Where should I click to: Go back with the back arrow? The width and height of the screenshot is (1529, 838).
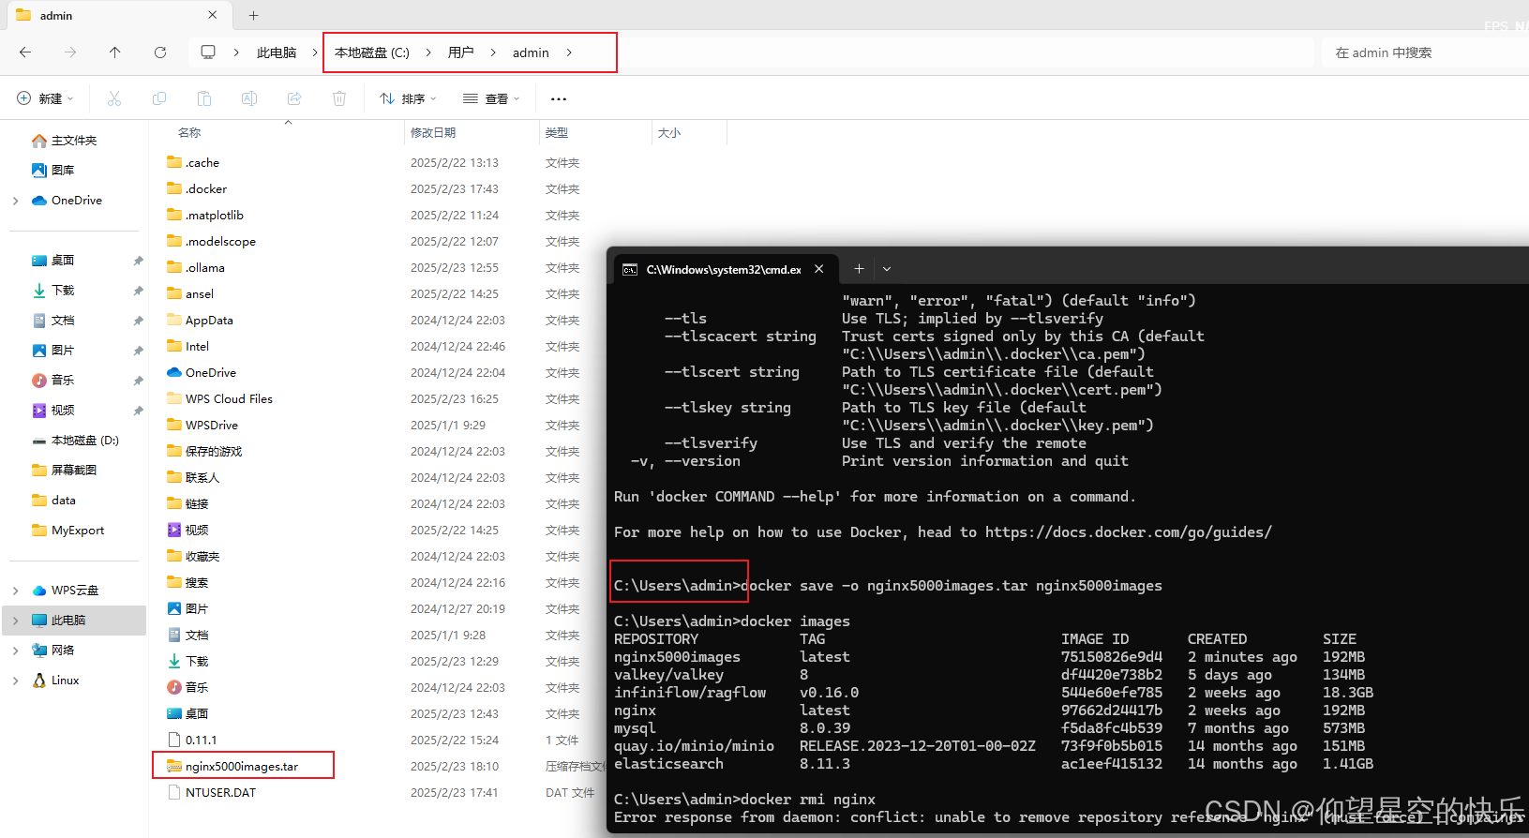pyautogui.click(x=25, y=52)
